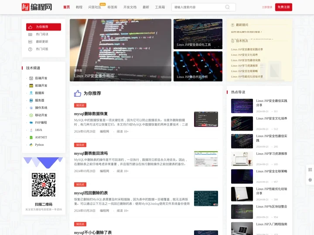This screenshot has height=235, width=314.
Task: Click the WeChat QR code image
Action: [x=44, y=185]
